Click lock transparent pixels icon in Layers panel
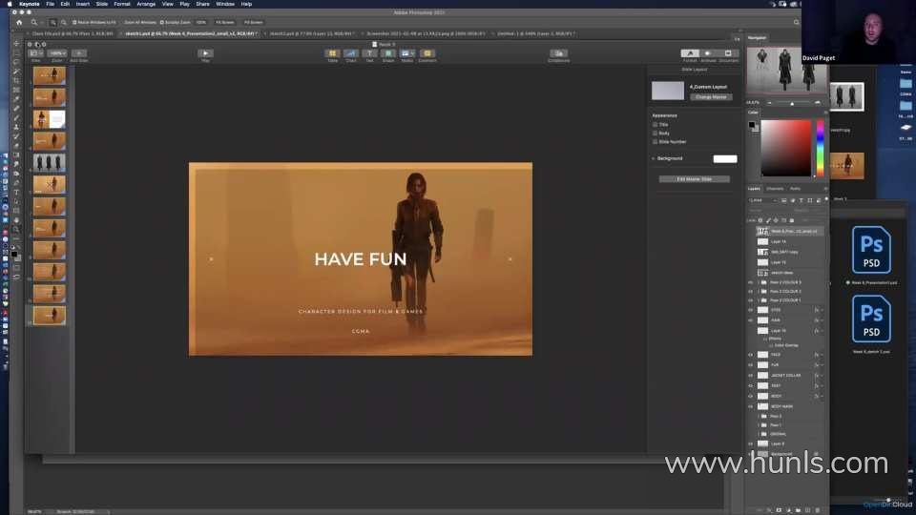The height and width of the screenshot is (515, 916). (x=760, y=220)
